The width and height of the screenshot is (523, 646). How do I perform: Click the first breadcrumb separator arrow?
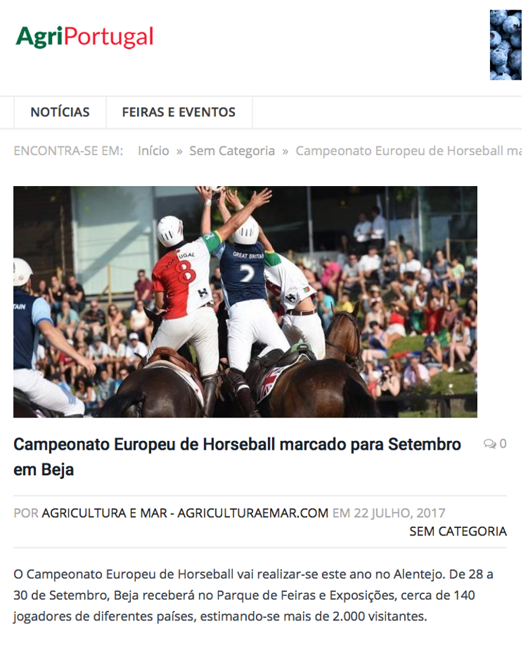[x=180, y=151]
